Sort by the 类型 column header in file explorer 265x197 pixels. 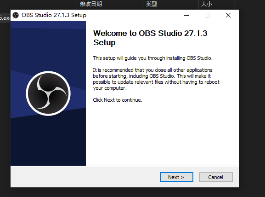point(170,4)
